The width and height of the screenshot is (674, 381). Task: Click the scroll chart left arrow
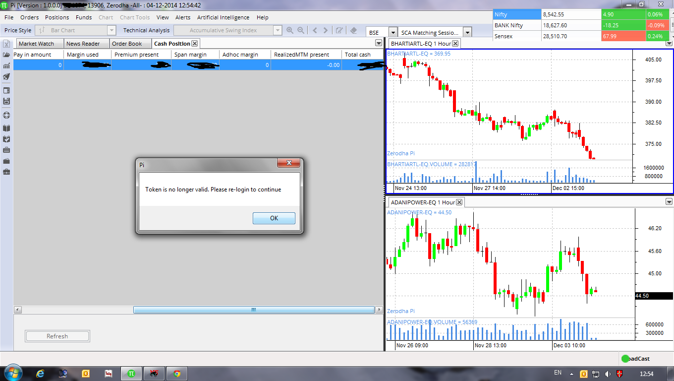click(x=315, y=30)
